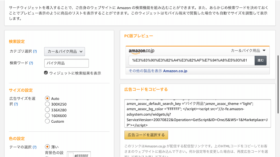Image resolution: width=280 pixels, height=157 pixels.
Task: Click the サイズの設定 heading text
Action: pyautogui.click(x=21, y=90)
